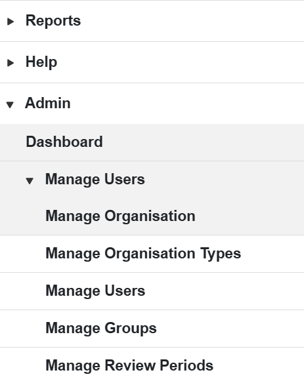Collapse the Admin section arrow
Image resolution: width=304 pixels, height=383 pixels.
pos(10,105)
